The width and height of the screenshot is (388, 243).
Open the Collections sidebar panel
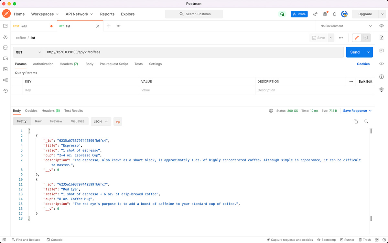click(5, 26)
